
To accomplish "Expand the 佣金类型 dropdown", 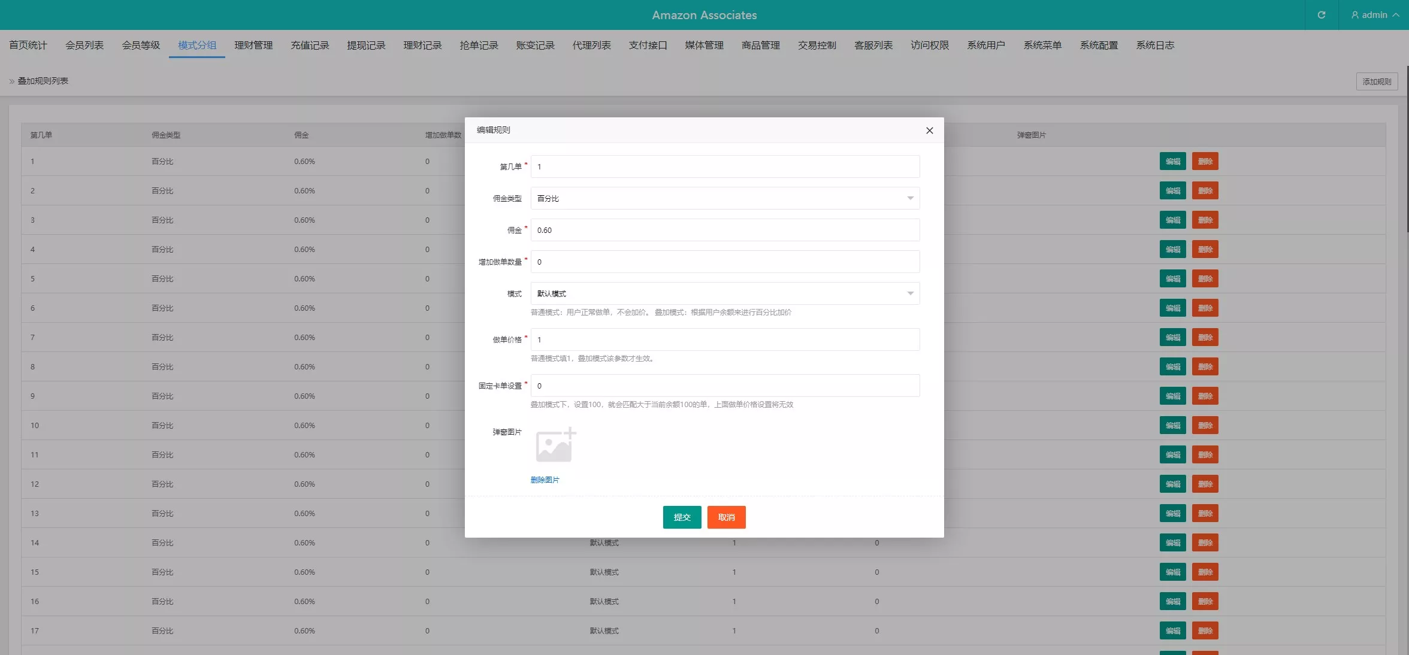I will pos(725,198).
